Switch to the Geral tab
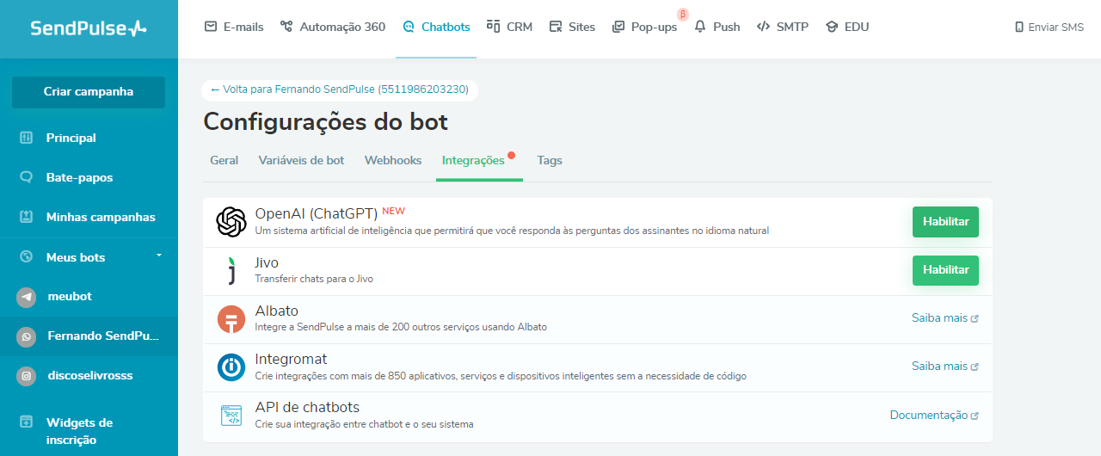Screen dimensions: 1101x456 224,161
